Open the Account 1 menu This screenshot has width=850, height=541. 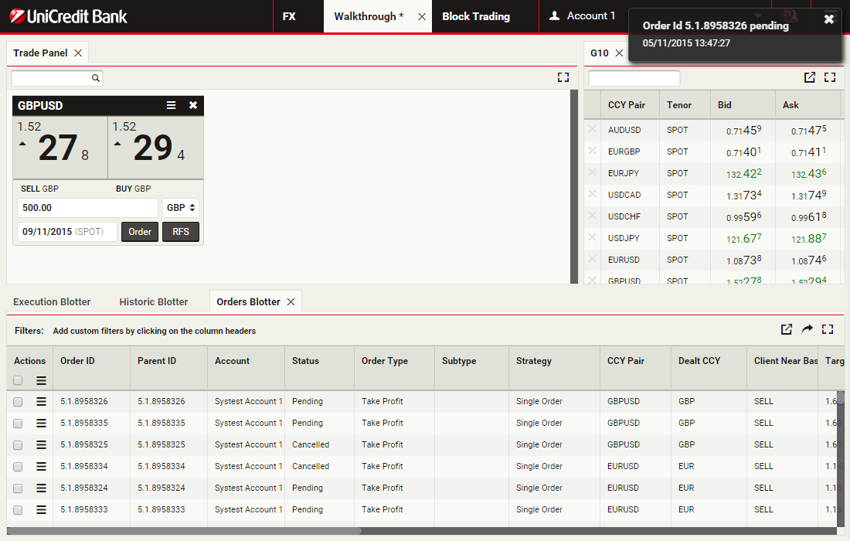pos(582,16)
